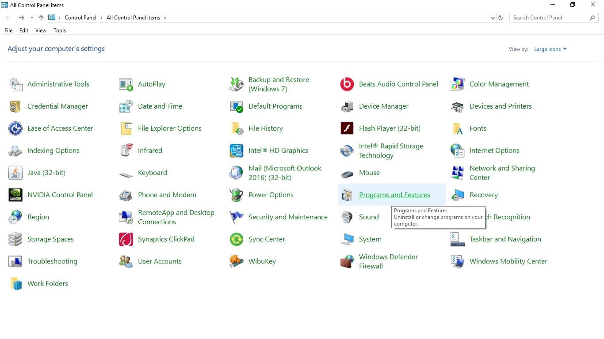Click the Java (32-bit) coffee cup icon
The image size is (604, 339).
(15, 173)
